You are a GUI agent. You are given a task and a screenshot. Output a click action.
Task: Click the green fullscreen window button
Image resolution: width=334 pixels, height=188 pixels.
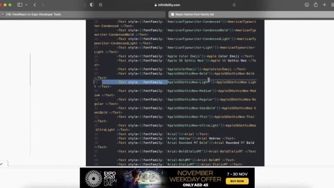[x=10, y=5]
